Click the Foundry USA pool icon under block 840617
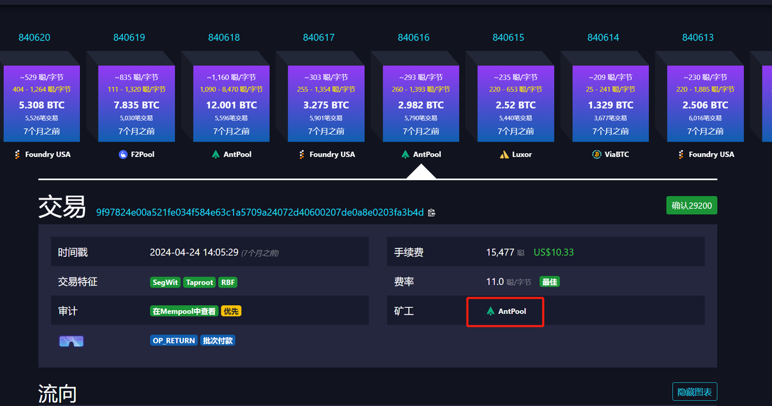The height and width of the screenshot is (406, 772). [x=302, y=154]
